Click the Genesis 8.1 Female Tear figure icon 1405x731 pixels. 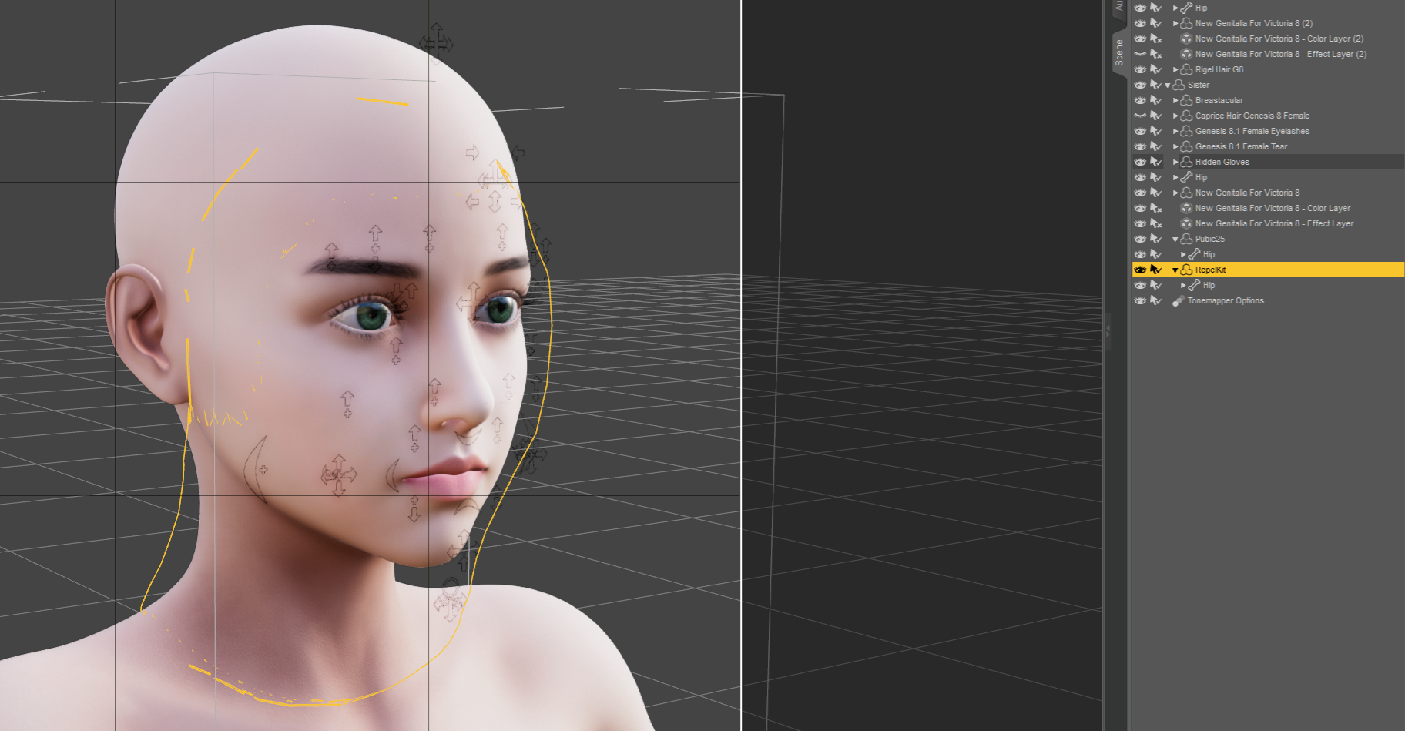[1186, 146]
